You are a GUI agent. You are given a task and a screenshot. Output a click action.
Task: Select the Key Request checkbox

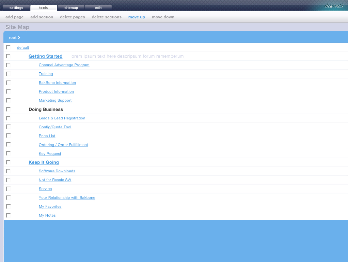click(x=8, y=153)
